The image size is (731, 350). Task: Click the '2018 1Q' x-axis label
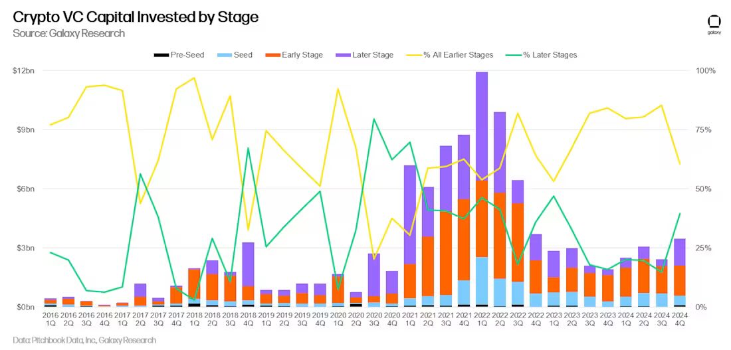tap(194, 321)
